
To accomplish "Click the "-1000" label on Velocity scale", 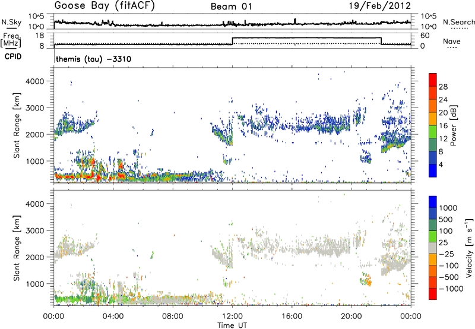I will [x=451, y=289].
